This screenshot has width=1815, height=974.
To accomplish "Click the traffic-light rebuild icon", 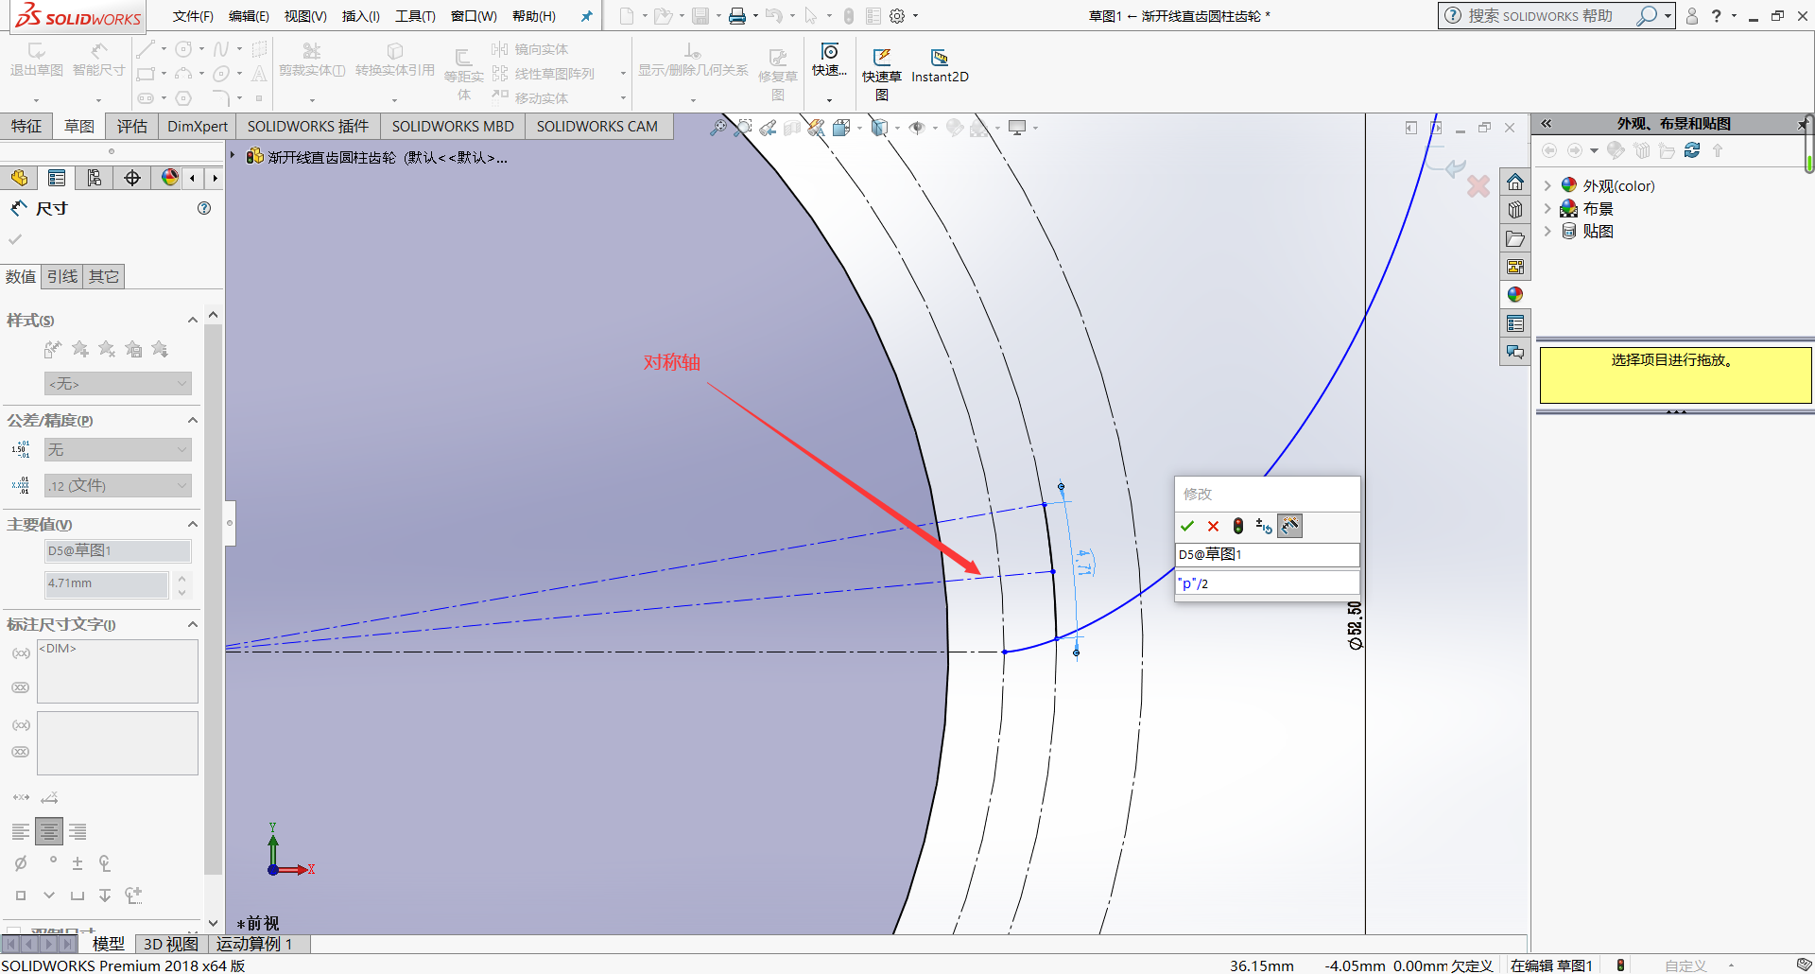I will coord(1238,526).
